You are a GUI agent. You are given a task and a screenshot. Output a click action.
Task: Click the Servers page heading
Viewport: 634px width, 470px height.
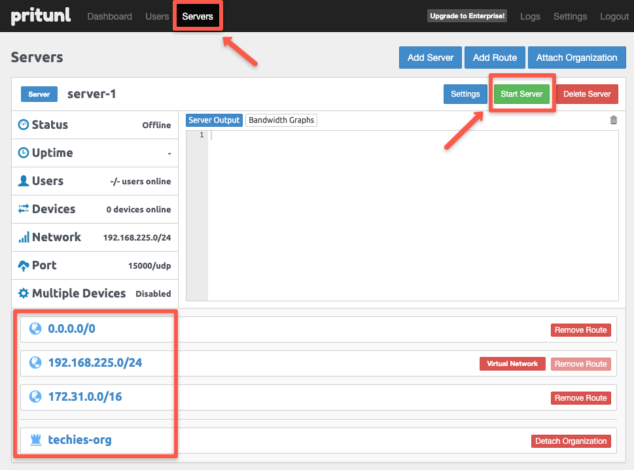pyautogui.click(x=37, y=58)
